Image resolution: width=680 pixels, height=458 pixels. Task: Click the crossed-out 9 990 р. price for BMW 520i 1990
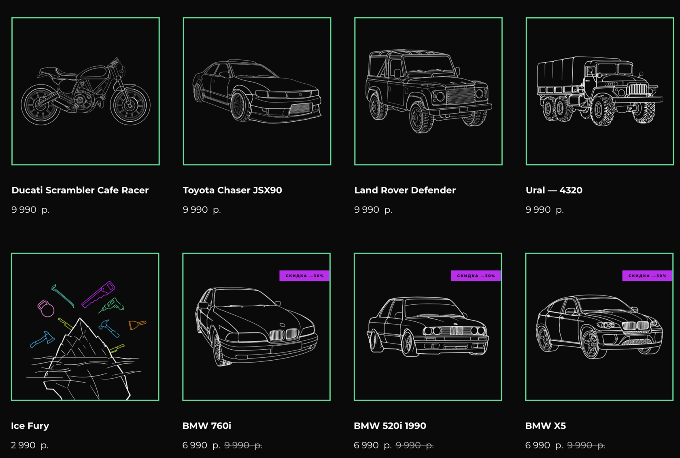415,445
